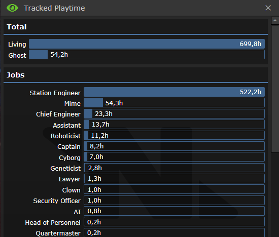Viewport: 279px width, 237px height.
Task: Click the Ghost label
Action: pos(17,55)
